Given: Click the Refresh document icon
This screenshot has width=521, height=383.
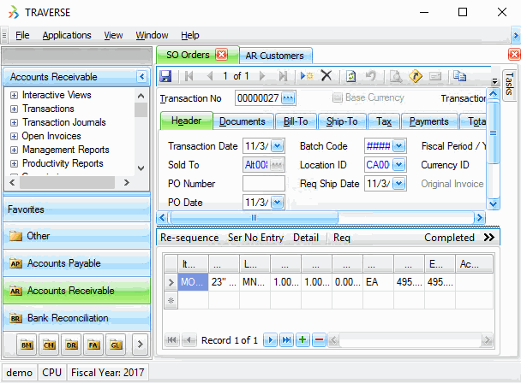Looking at the screenshot, I should (350, 76).
